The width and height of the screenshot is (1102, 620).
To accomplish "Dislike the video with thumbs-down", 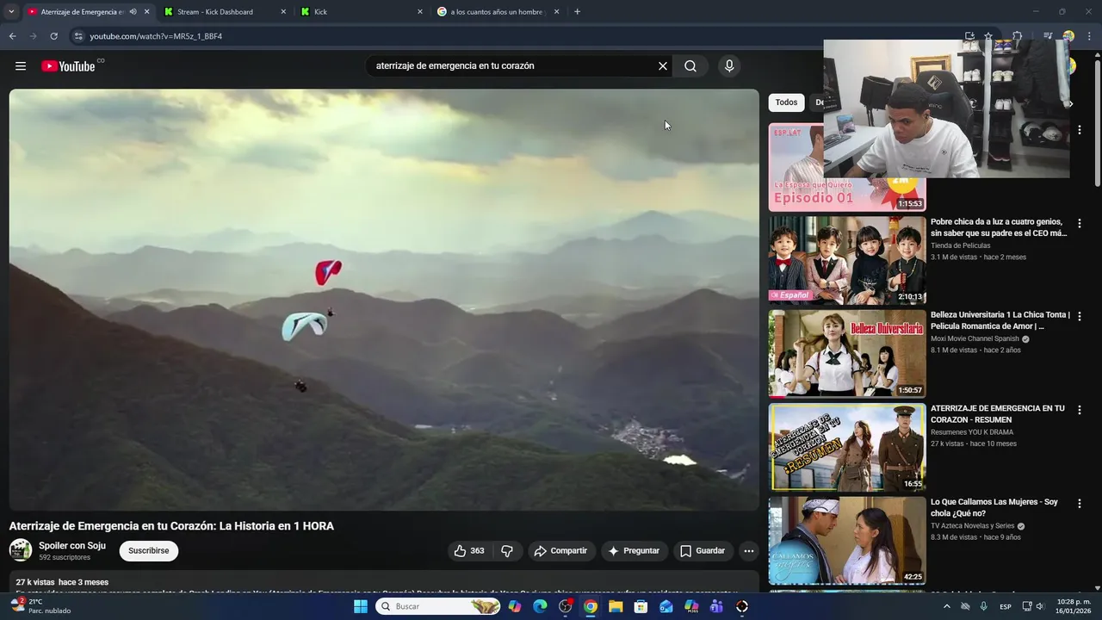I will pyautogui.click(x=507, y=551).
